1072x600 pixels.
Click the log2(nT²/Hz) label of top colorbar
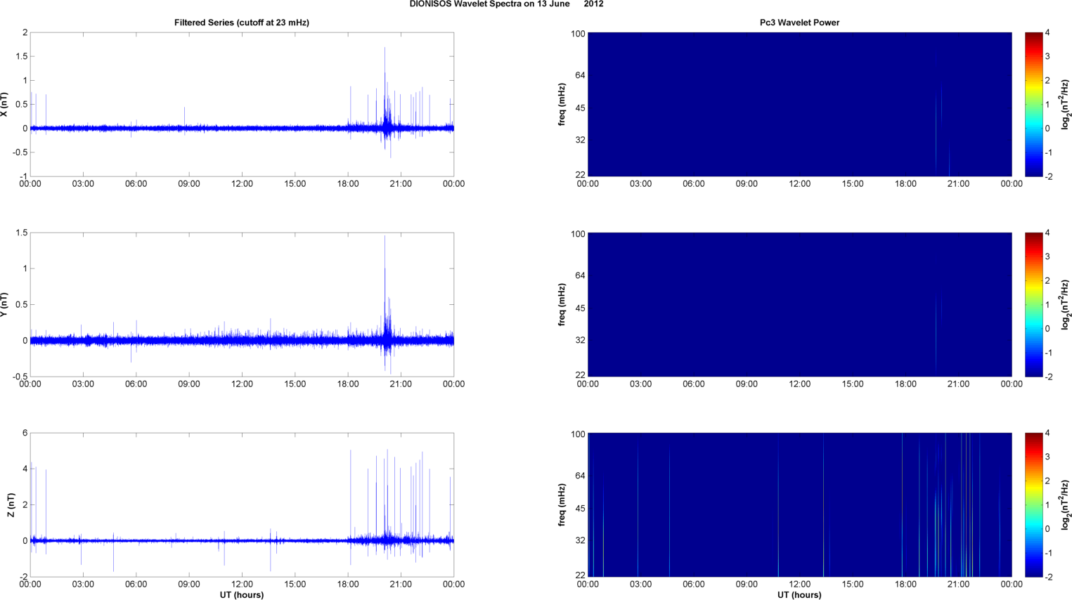click(x=1066, y=104)
